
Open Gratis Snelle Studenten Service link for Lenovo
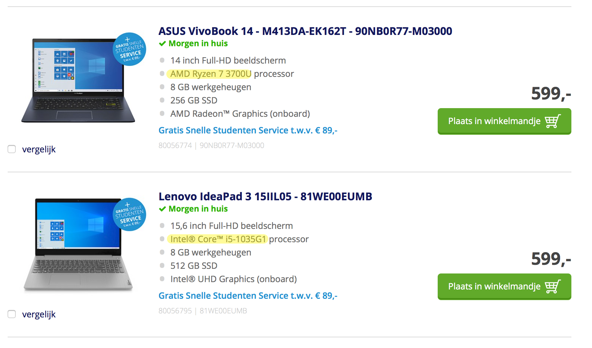(x=248, y=296)
